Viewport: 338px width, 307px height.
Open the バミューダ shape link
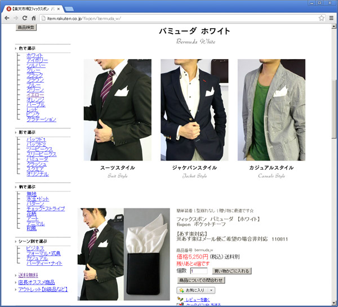37,159
